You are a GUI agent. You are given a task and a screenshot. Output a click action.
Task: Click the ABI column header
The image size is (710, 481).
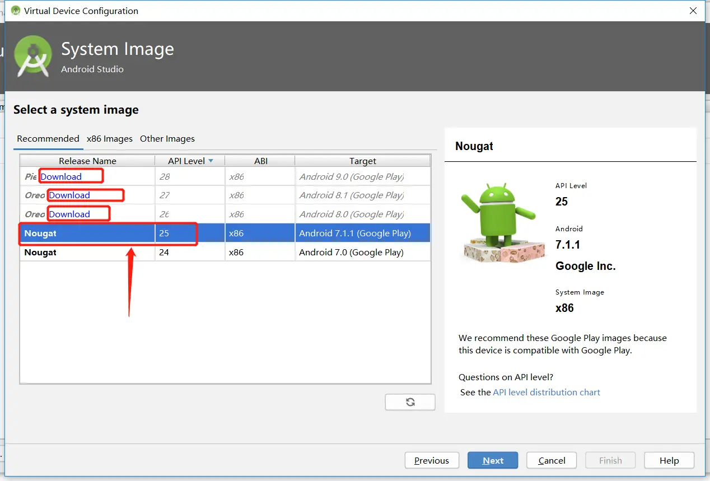[260, 161]
